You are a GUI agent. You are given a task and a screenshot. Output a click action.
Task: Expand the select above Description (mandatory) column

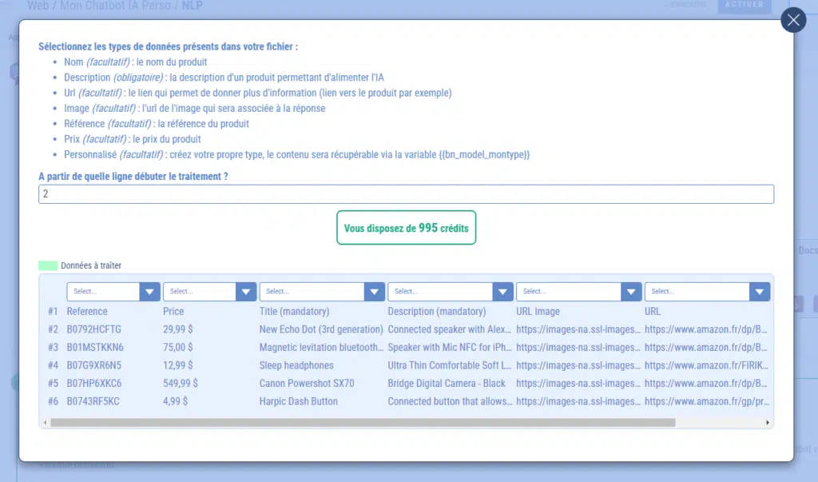tap(450, 292)
